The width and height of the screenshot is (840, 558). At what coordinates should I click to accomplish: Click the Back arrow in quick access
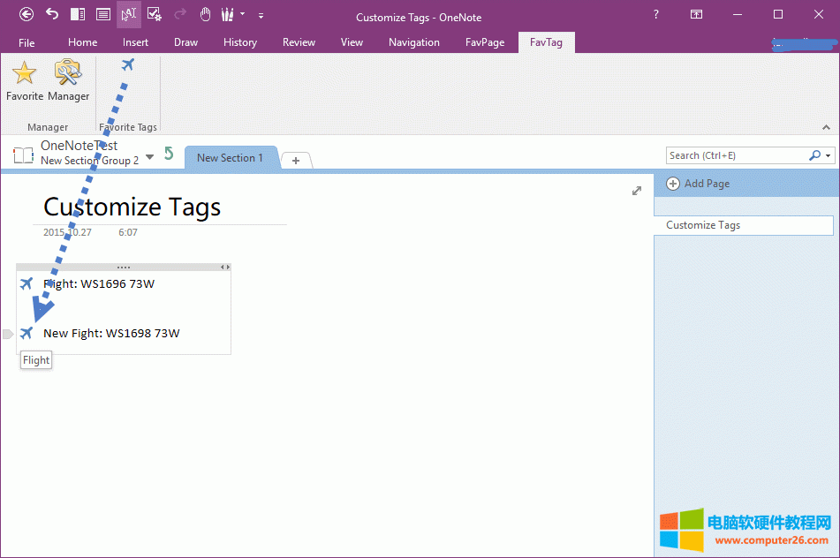tap(26, 14)
